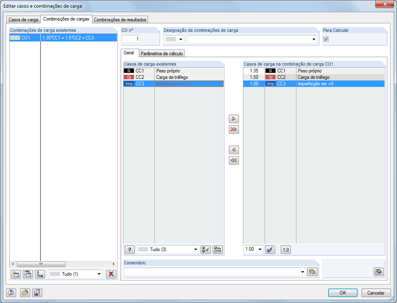Select Carga de tráfego in combination CO1 list

point(314,77)
